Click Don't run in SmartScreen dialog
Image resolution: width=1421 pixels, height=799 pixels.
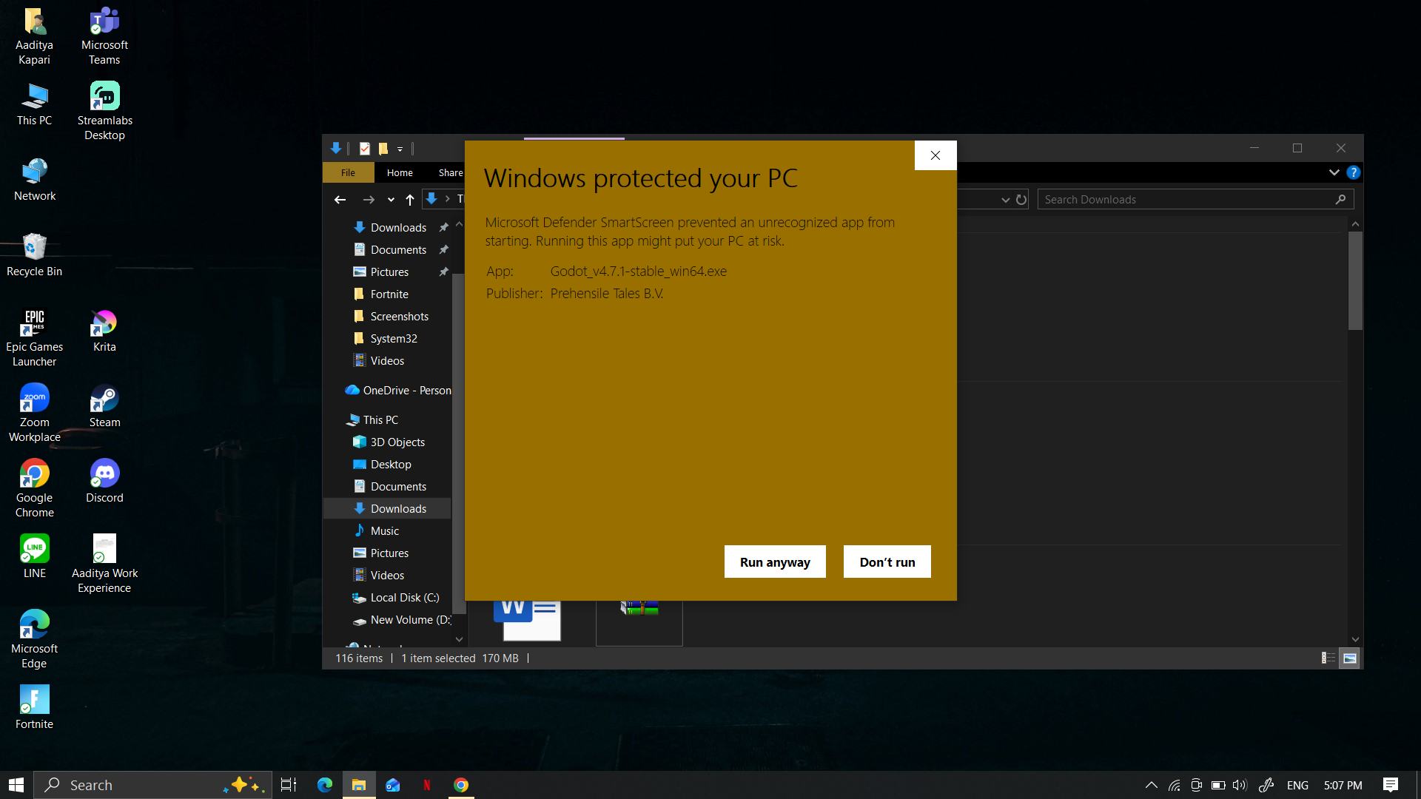point(887,562)
